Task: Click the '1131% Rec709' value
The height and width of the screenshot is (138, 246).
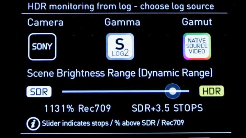Action: 78,108
